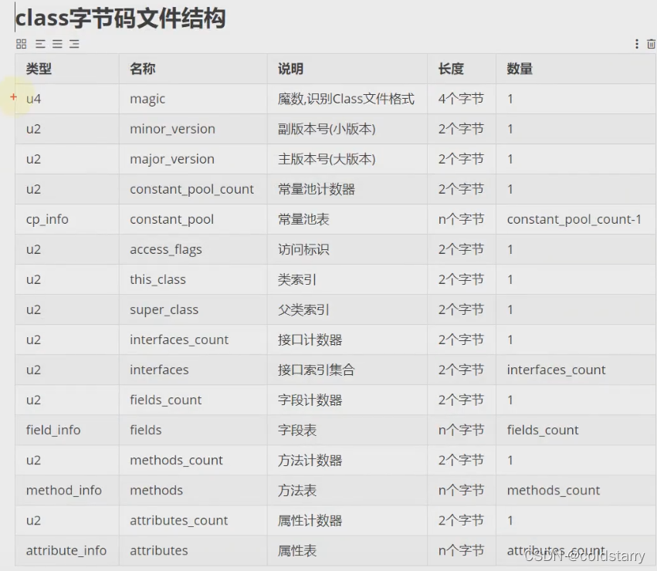657x571 pixels.
Task: Click the red plus beside the u4 row
Action: click(x=13, y=97)
